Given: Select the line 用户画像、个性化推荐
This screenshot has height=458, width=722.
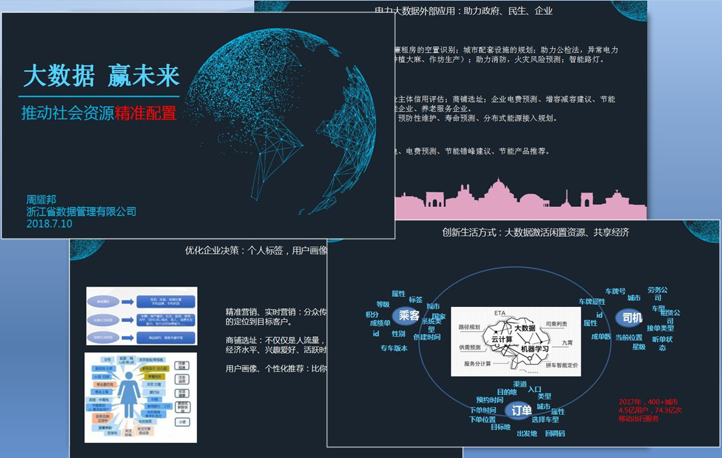Looking at the screenshot, I should tap(276, 369).
